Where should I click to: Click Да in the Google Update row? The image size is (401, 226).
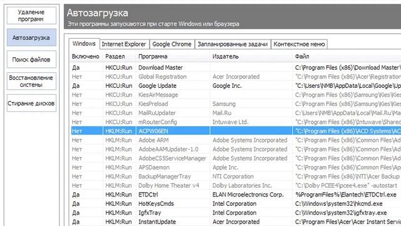76,86
